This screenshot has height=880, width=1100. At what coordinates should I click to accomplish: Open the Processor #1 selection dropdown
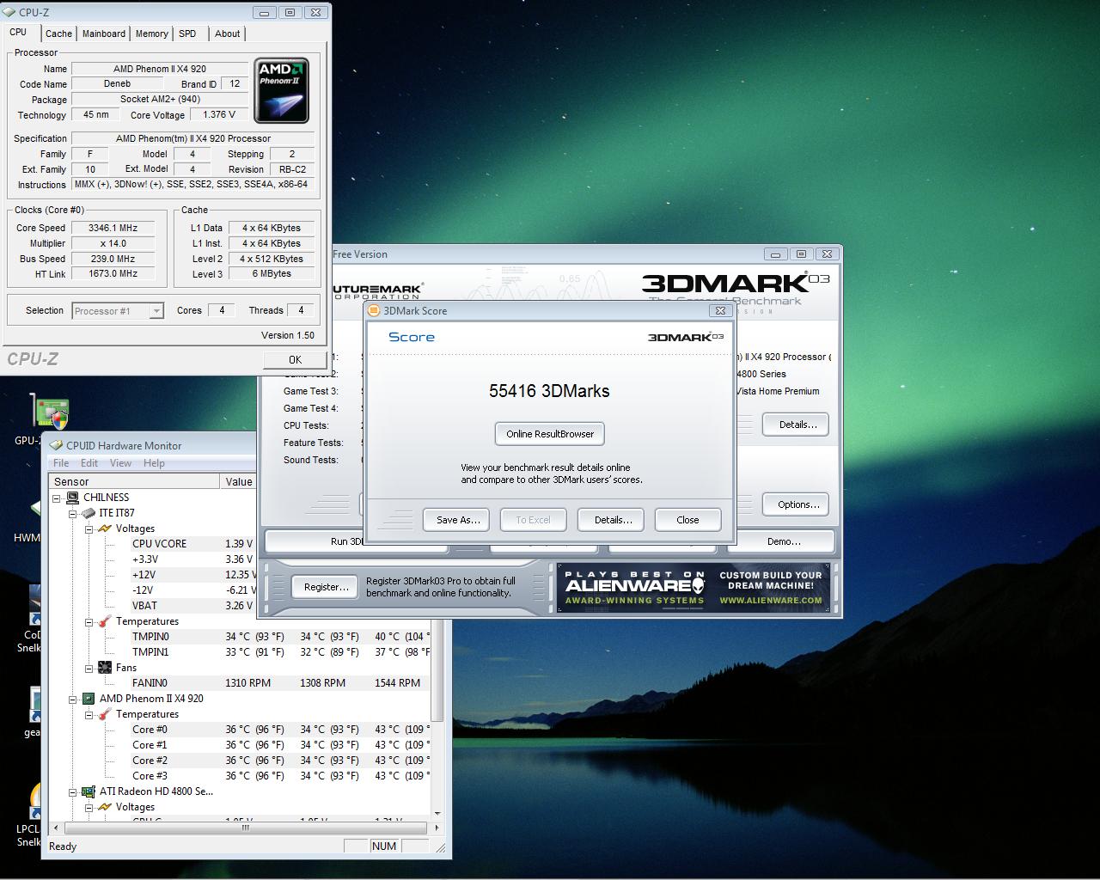[156, 311]
